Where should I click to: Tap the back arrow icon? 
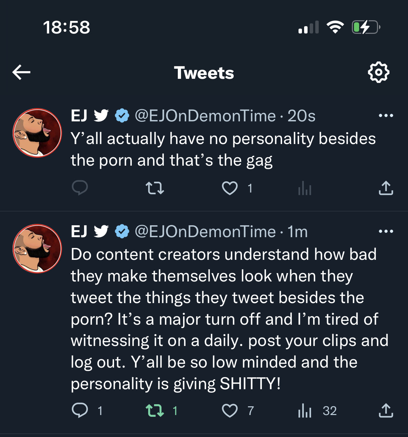click(x=22, y=73)
